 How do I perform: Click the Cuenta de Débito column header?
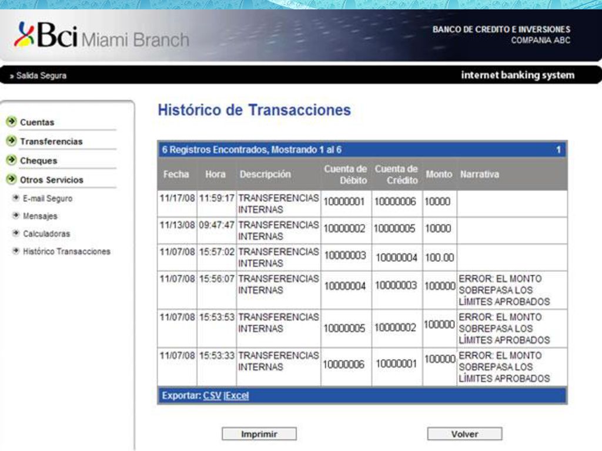click(x=346, y=174)
